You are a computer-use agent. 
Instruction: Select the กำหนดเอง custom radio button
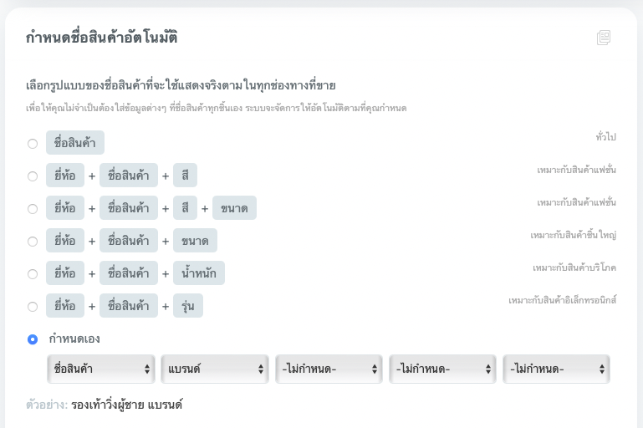tap(33, 339)
